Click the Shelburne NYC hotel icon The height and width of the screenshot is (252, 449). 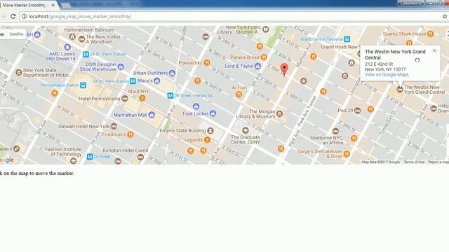tap(335, 131)
